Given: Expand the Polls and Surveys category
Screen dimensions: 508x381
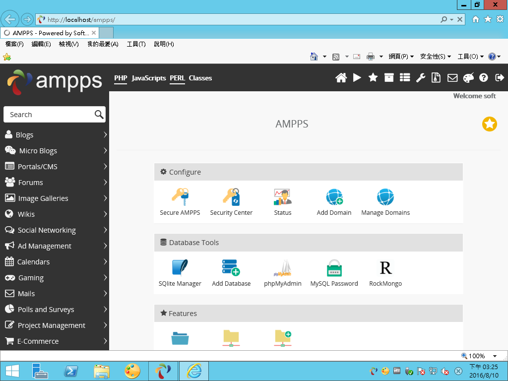Looking at the screenshot, I should [55, 310].
